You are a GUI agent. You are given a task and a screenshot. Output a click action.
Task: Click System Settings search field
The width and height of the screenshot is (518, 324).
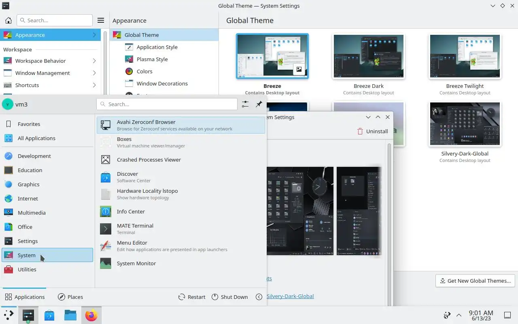55,20
